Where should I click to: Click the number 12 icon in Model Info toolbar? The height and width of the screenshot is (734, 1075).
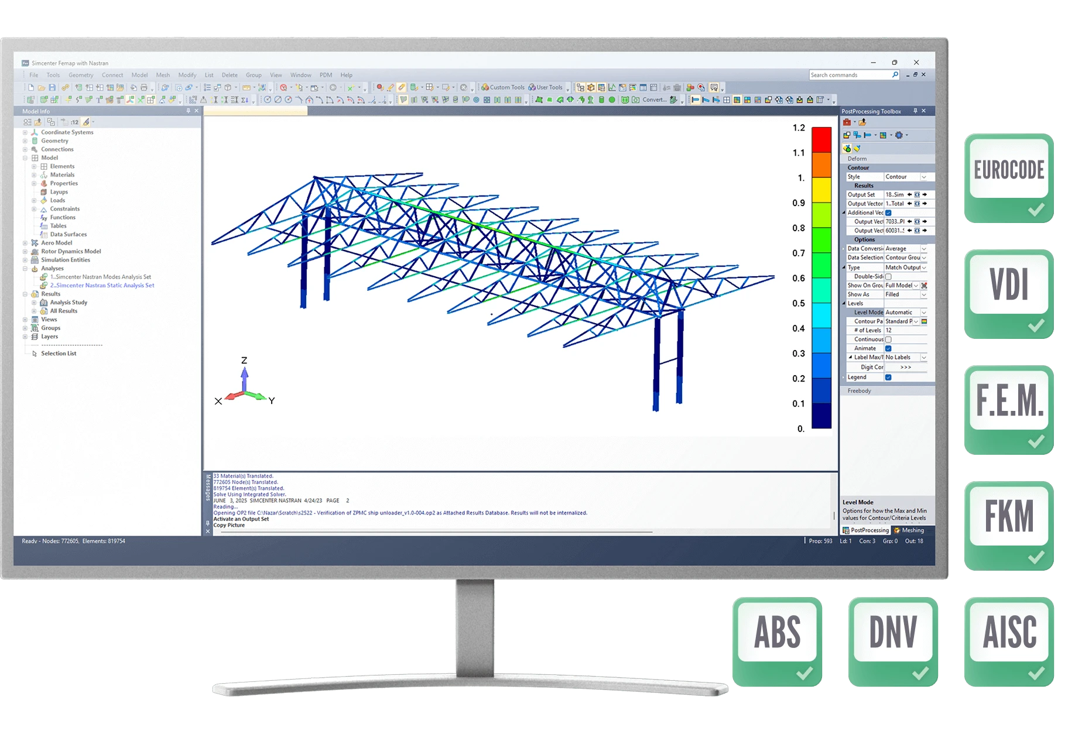pos(74,122)
